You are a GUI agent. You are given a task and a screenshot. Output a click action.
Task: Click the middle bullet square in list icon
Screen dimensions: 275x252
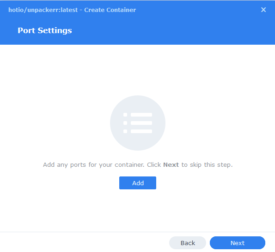coord(125,123)
